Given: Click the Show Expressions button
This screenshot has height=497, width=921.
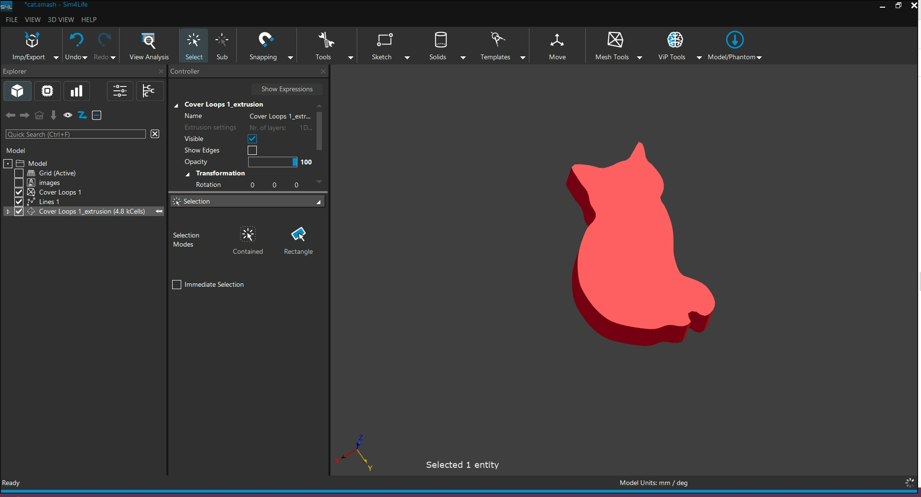Looking at the screenshot, I should click(286, 89).
